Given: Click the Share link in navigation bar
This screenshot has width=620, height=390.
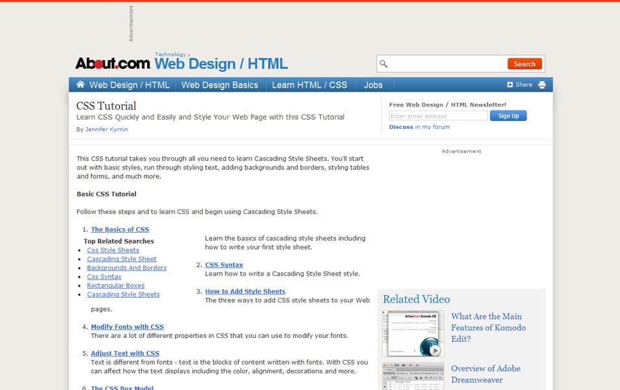Looking at the screenshot, I should pos(524,84).
